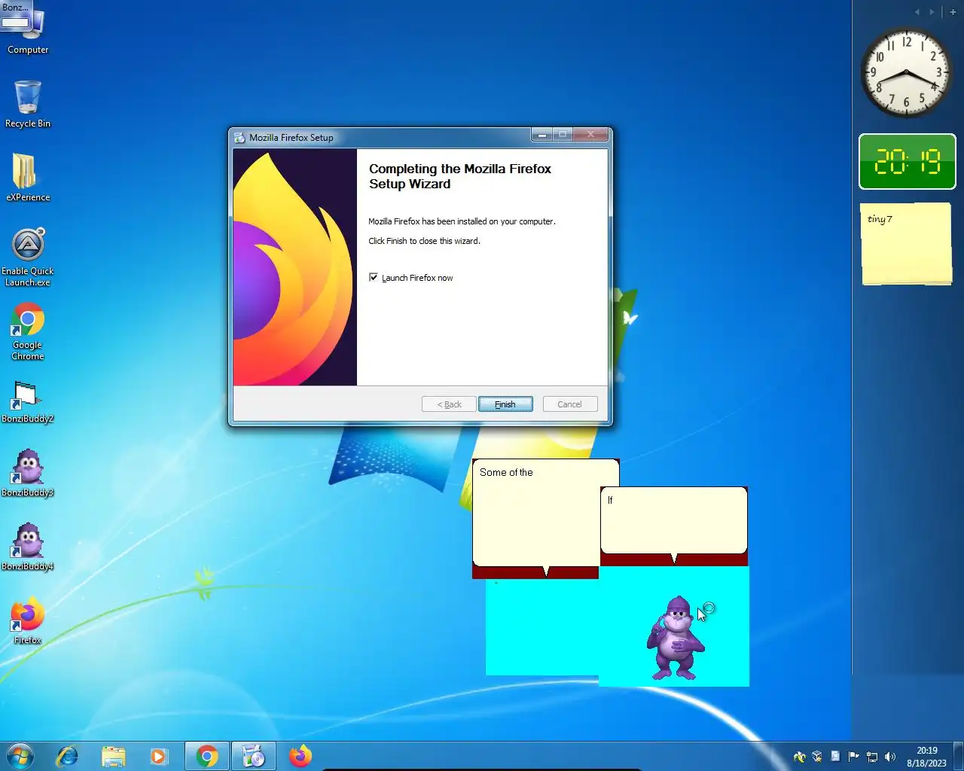Image resolution: width=964 pixels, height=771 pixels.
Task: Click the Show Desktop button on the taskbar
Action: point(959,756)
